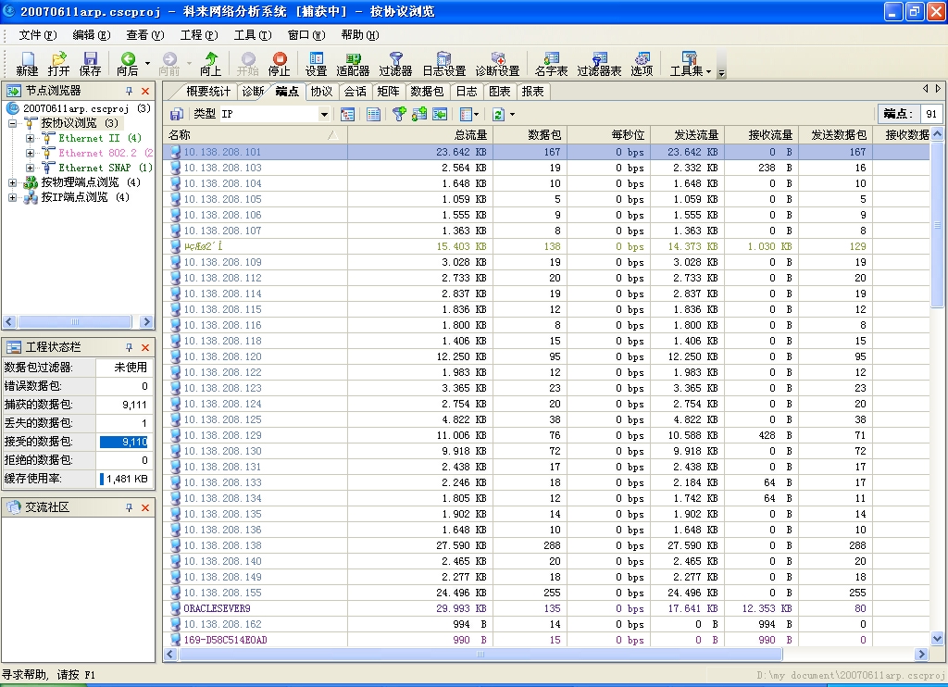
Task: Open the 工具(T) menu
Action: coord(252,35)
